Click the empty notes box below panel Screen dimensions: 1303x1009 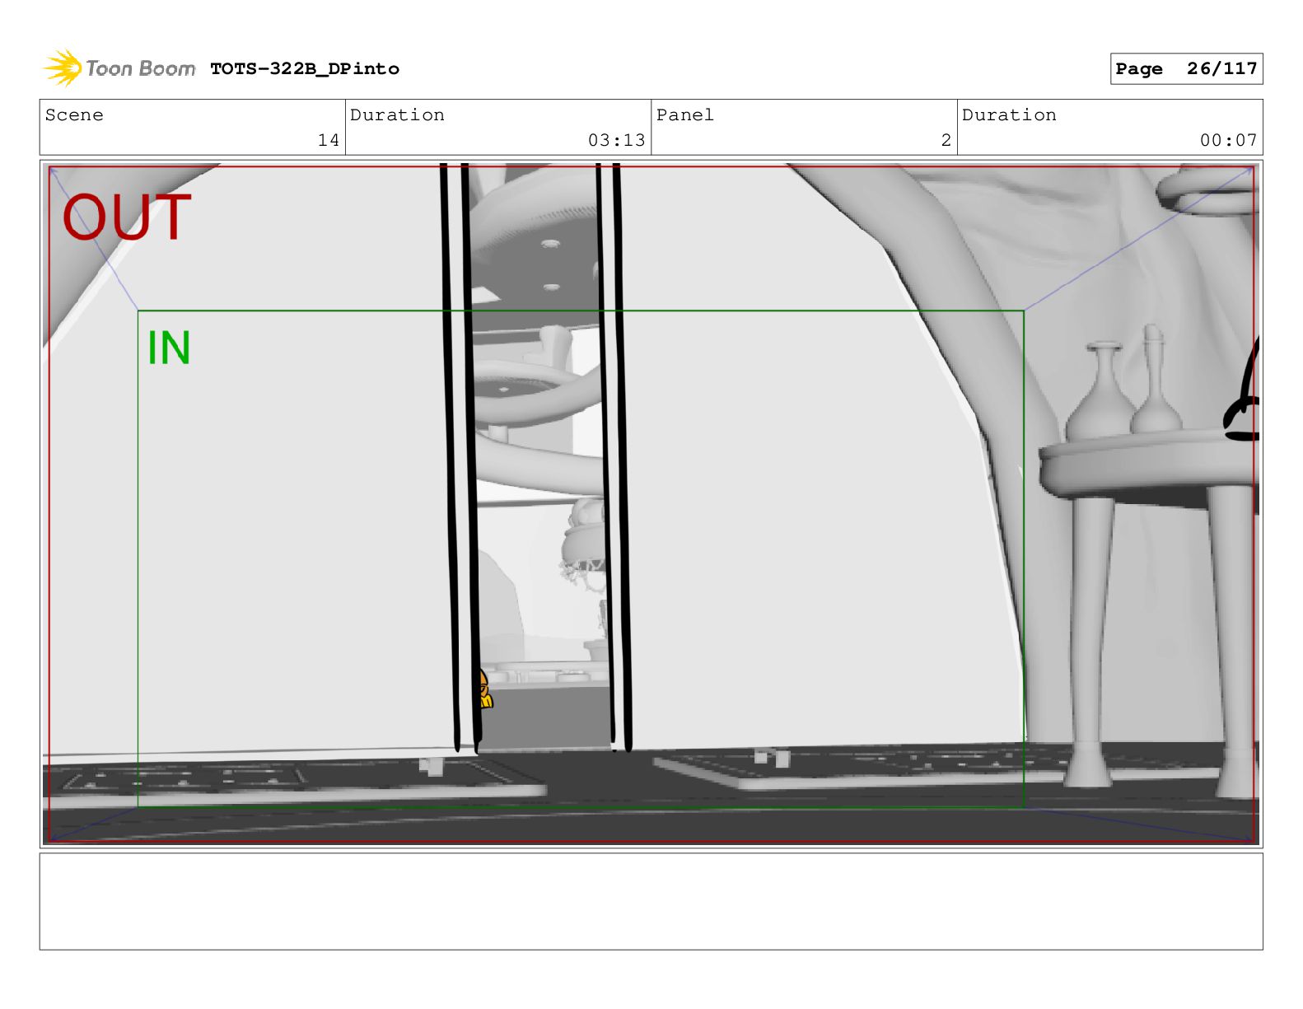[x=651, y=901]
